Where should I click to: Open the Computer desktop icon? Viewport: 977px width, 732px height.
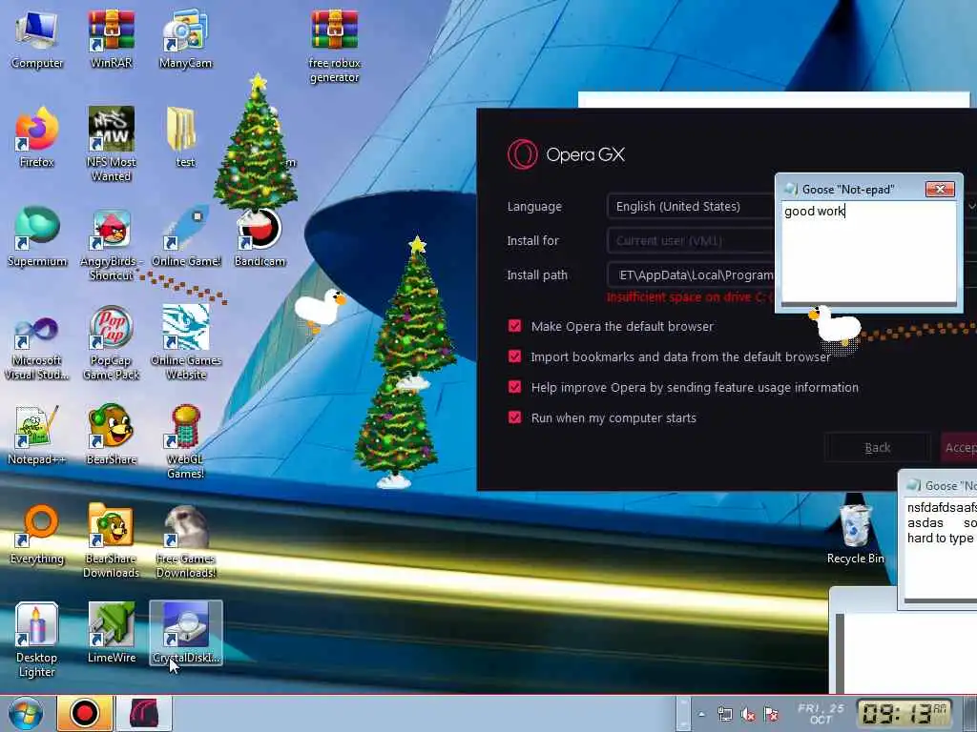click(37, 38)
